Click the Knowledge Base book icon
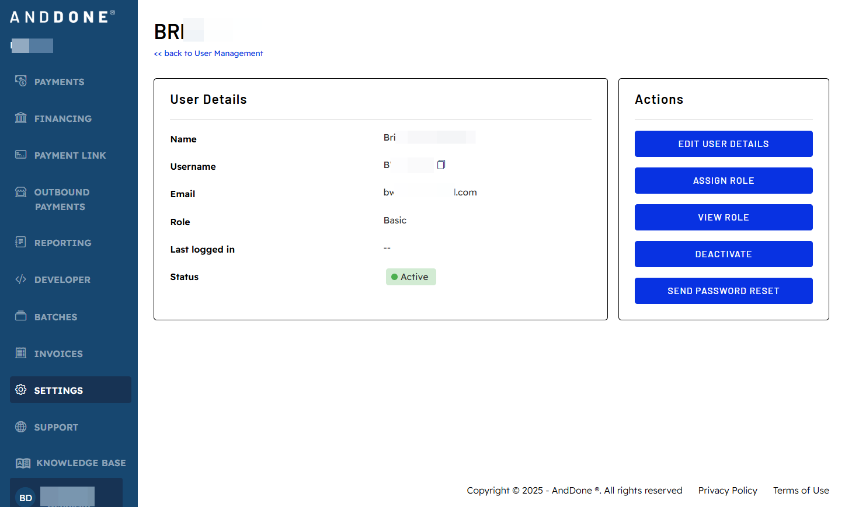This screenshot has width=845, height=507. click(x=23, y=463)
